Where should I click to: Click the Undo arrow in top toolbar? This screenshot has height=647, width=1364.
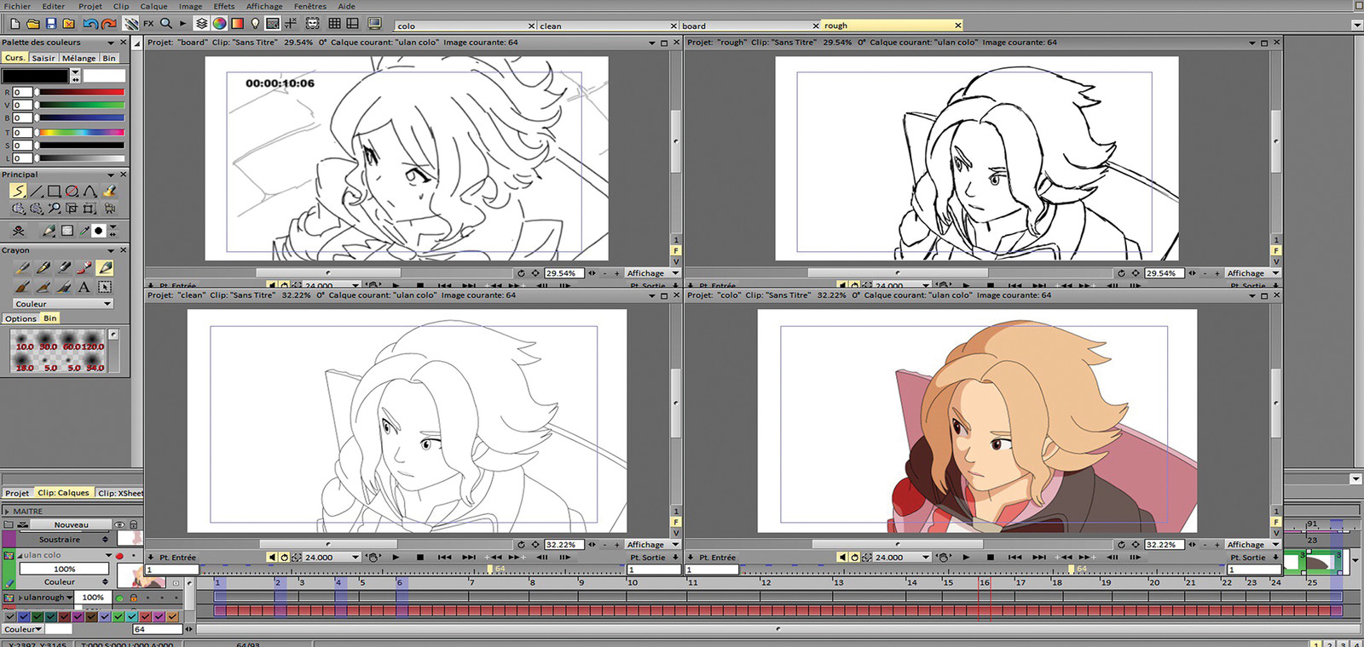90,24
